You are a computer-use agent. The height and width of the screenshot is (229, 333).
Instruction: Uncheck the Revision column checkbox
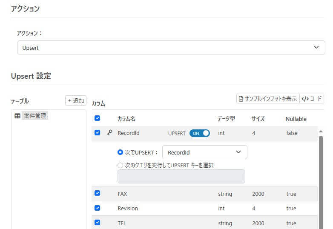(97, 208)
